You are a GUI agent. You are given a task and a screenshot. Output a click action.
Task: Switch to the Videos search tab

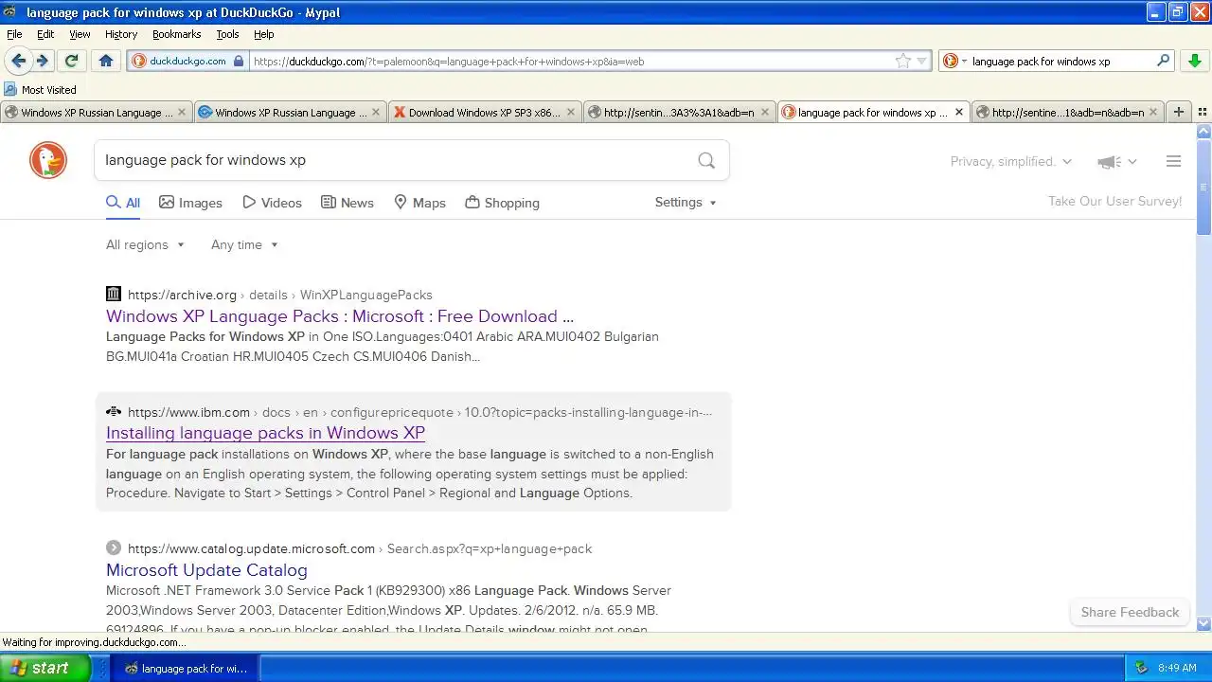pos(272,203)
